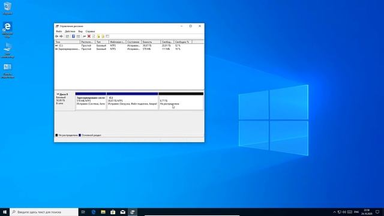Click the last toolbar icon (view settings)
This screenshot has height=216, width=384.
107,36
